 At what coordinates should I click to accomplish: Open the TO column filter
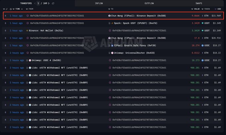coord(109,9)
